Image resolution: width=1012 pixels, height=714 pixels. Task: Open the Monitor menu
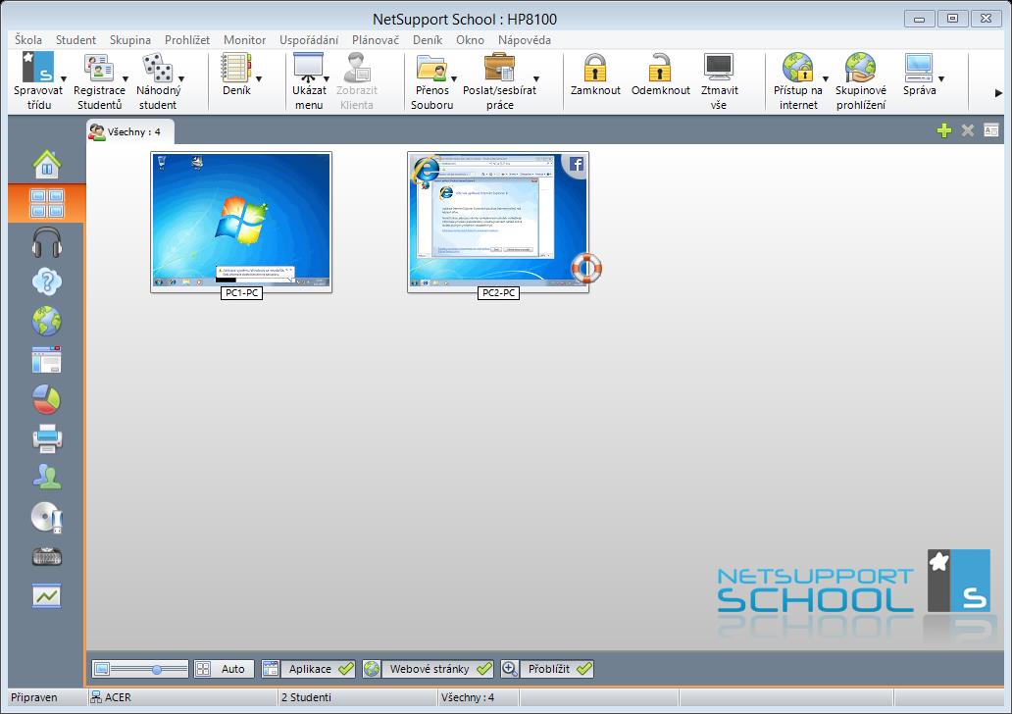(244, 40)
